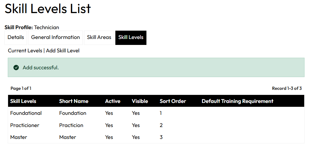Open the Details tab
309x155 pixels.
(16, 37)
